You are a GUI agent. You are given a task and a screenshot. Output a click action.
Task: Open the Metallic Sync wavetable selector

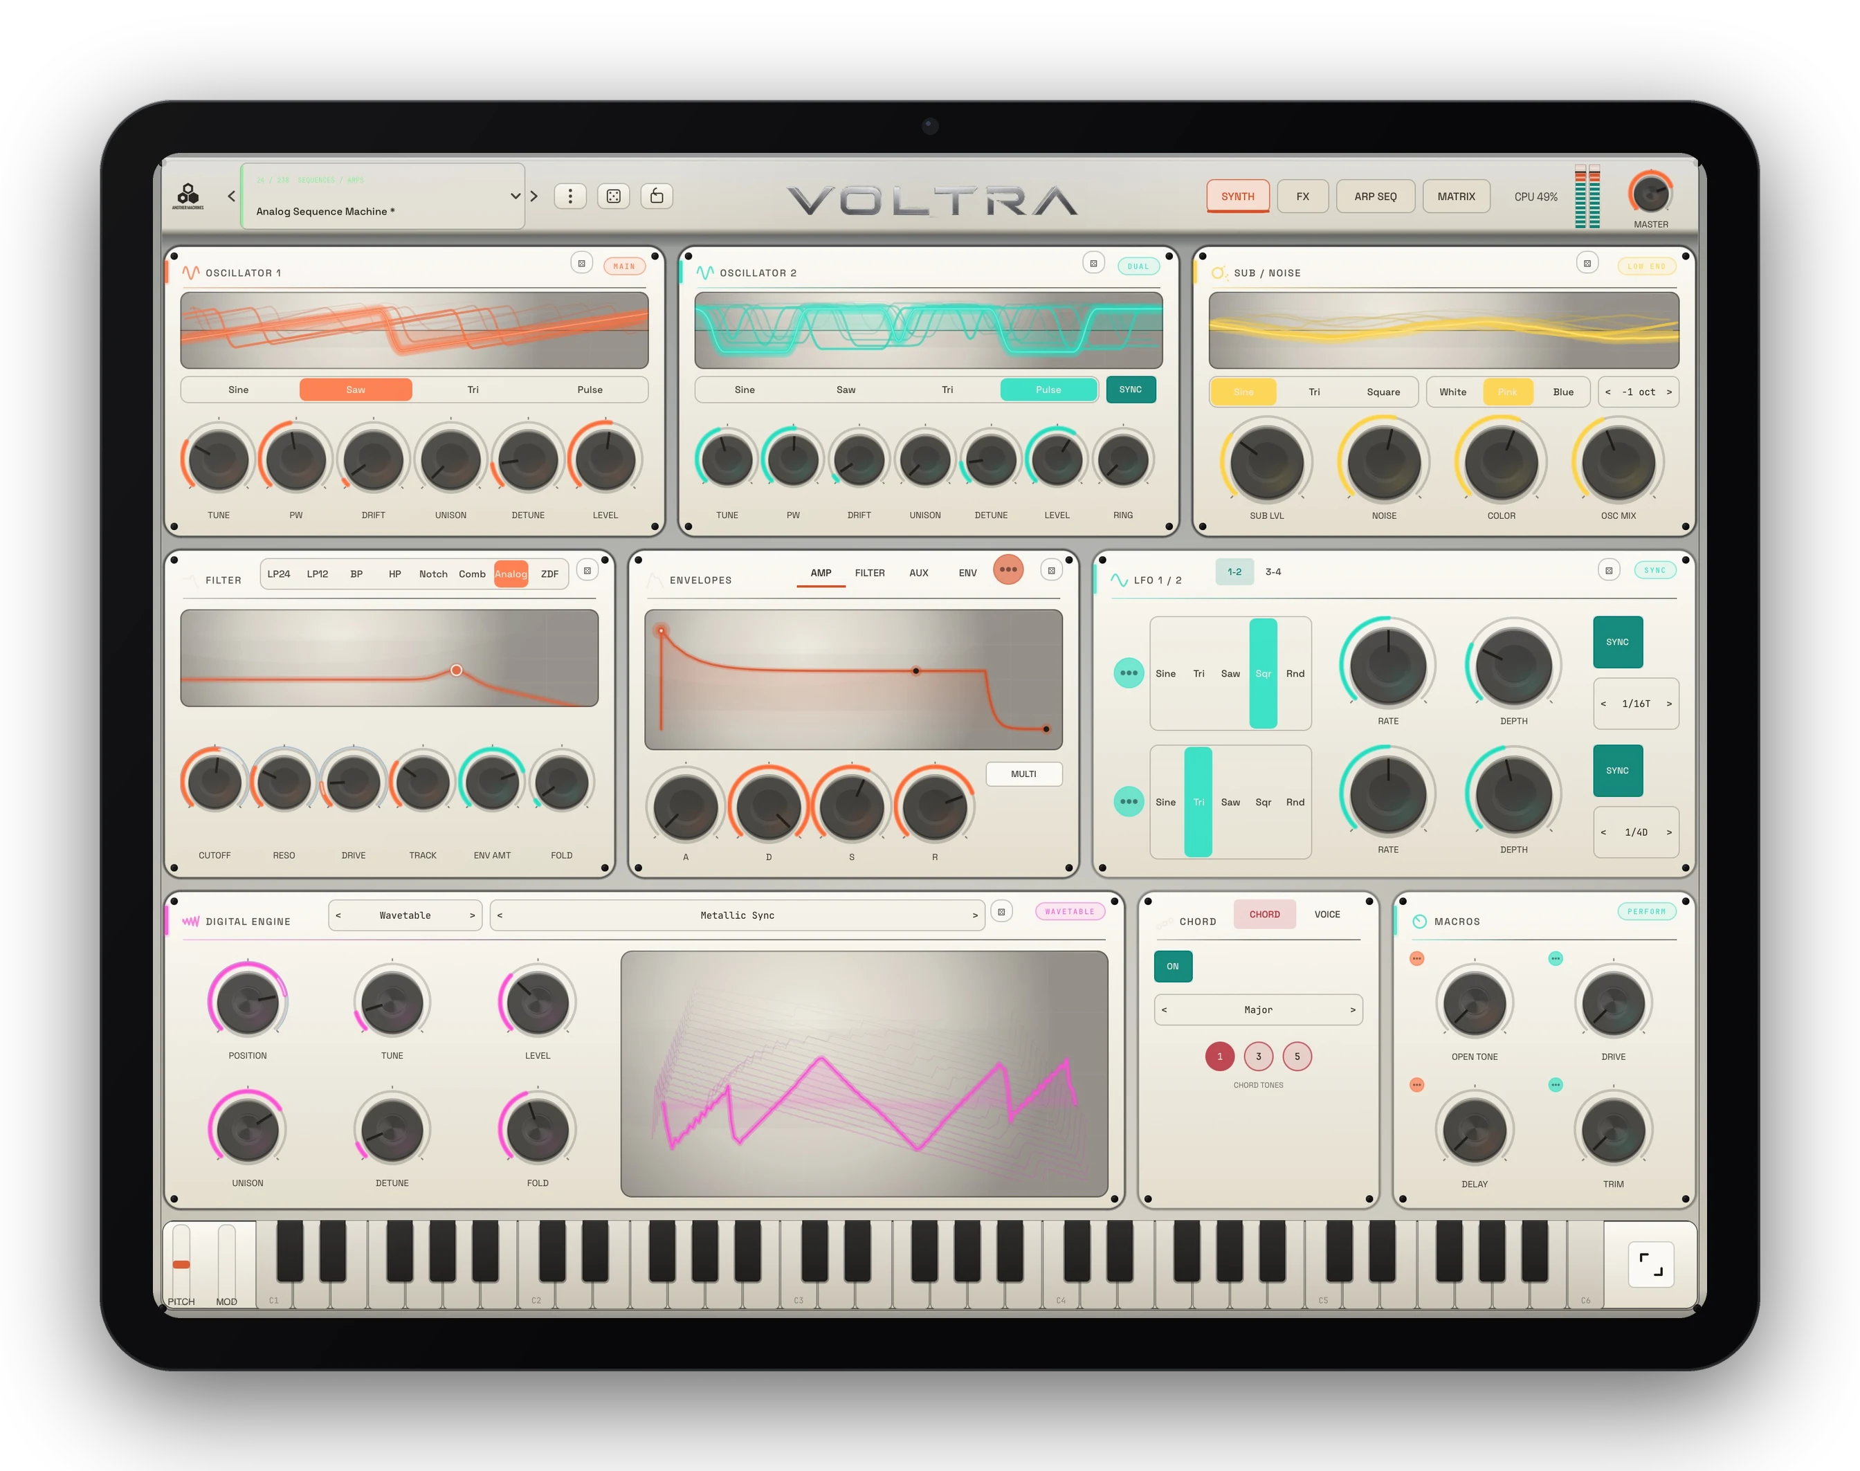pyautogui.click(x=738, y=915)
